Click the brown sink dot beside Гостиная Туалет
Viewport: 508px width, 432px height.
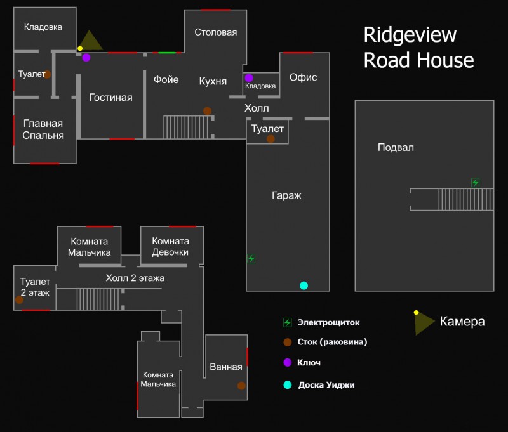click(x=47, y=74)
